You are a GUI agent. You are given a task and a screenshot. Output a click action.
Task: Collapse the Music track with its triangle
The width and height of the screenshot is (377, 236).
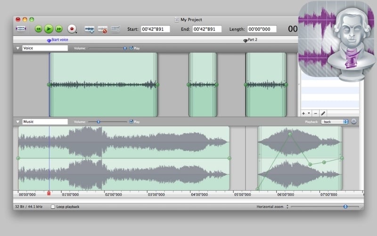(x=18, y=122)
